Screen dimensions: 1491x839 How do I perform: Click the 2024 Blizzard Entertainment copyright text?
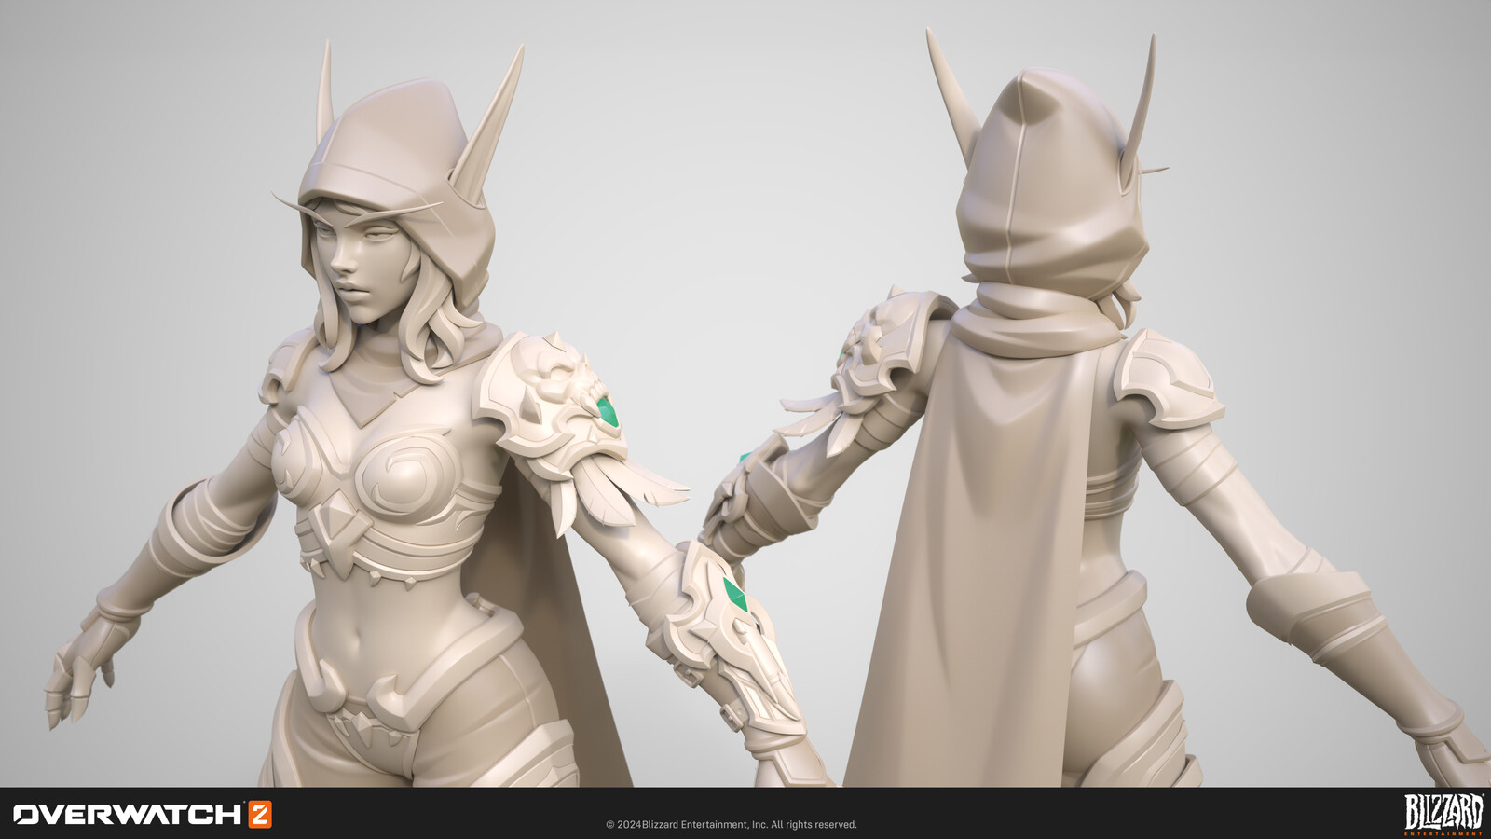click(x=732, y=824)
